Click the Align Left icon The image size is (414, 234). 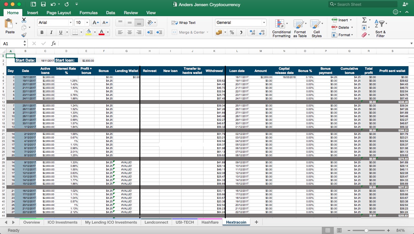(x=120, y=32)
